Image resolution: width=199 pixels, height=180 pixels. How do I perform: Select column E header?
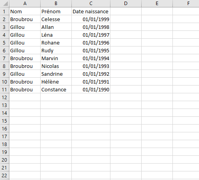click(x=157, y=4)
